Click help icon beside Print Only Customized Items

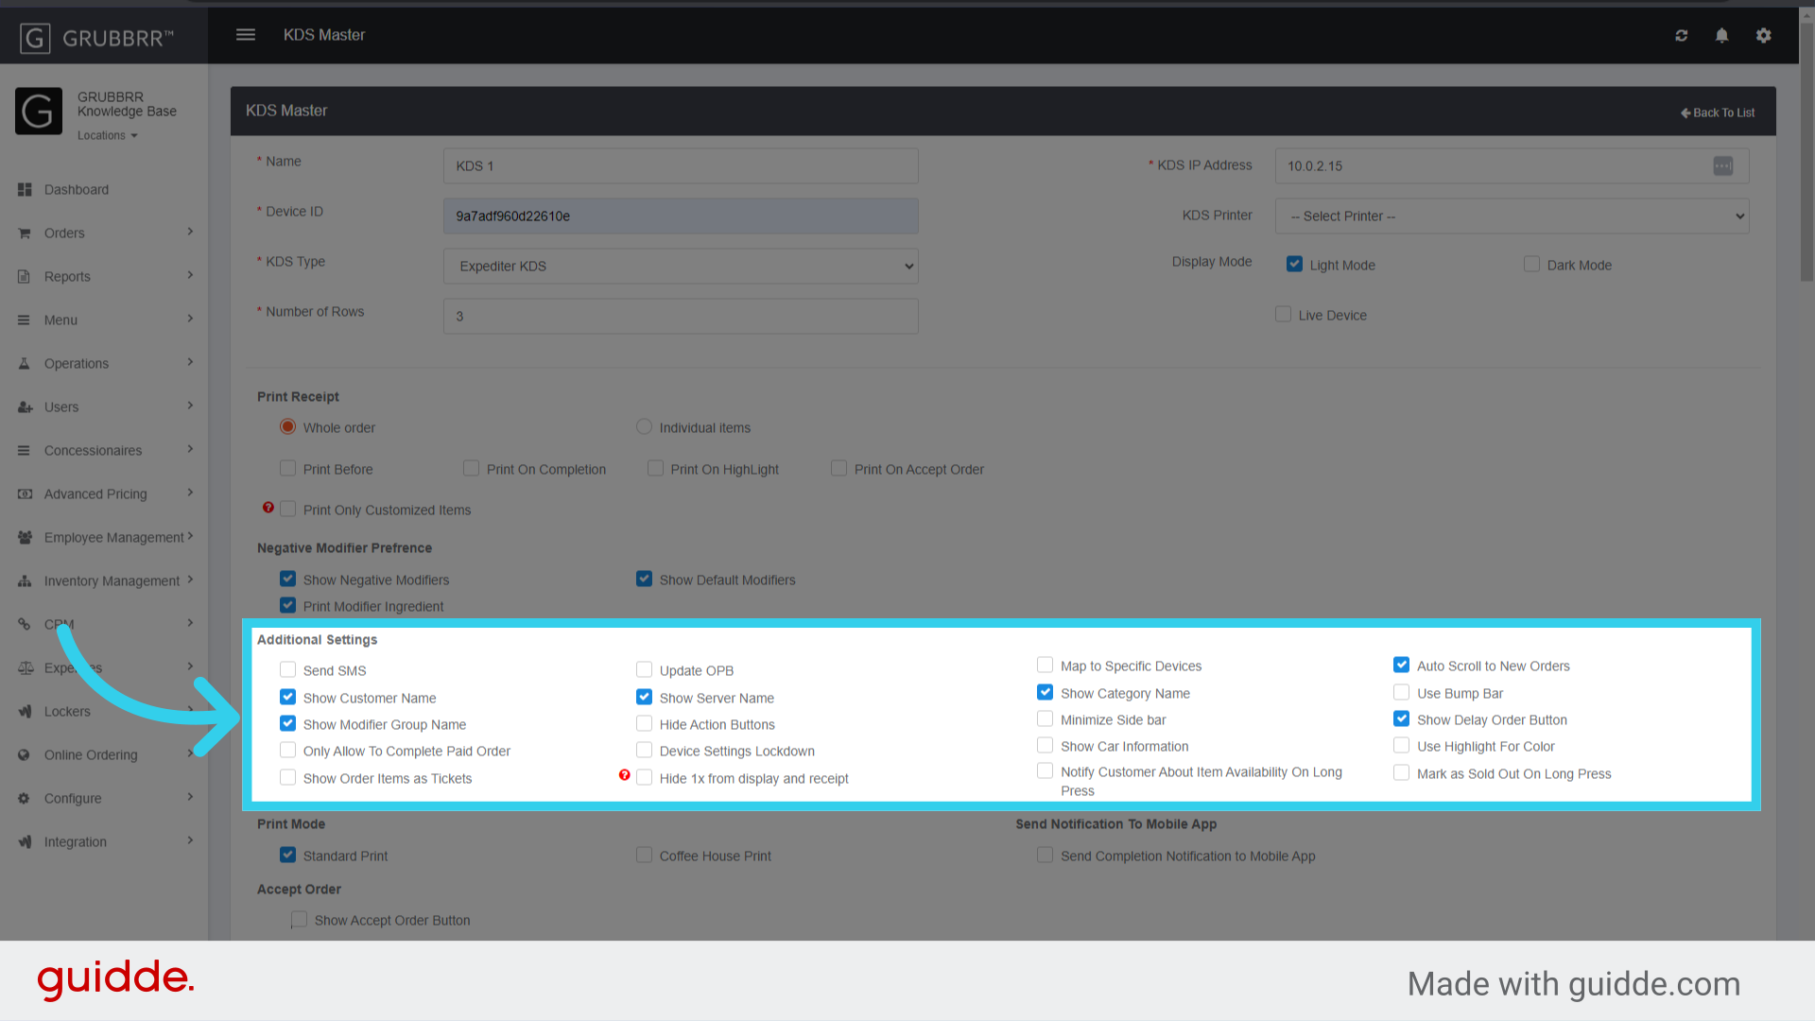[x=268, y=508]
